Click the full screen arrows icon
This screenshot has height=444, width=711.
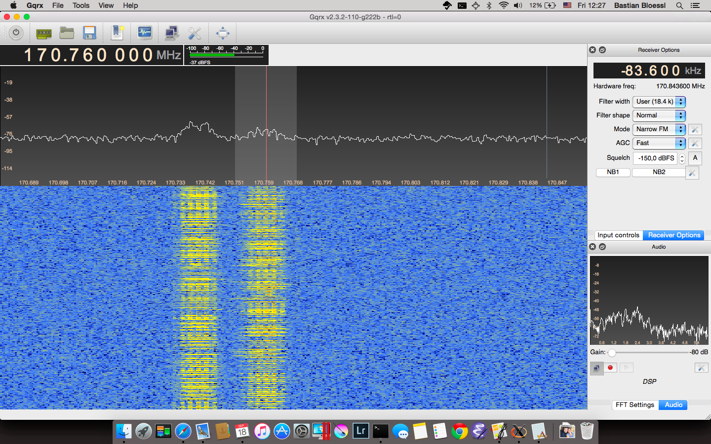pos(223,33)
